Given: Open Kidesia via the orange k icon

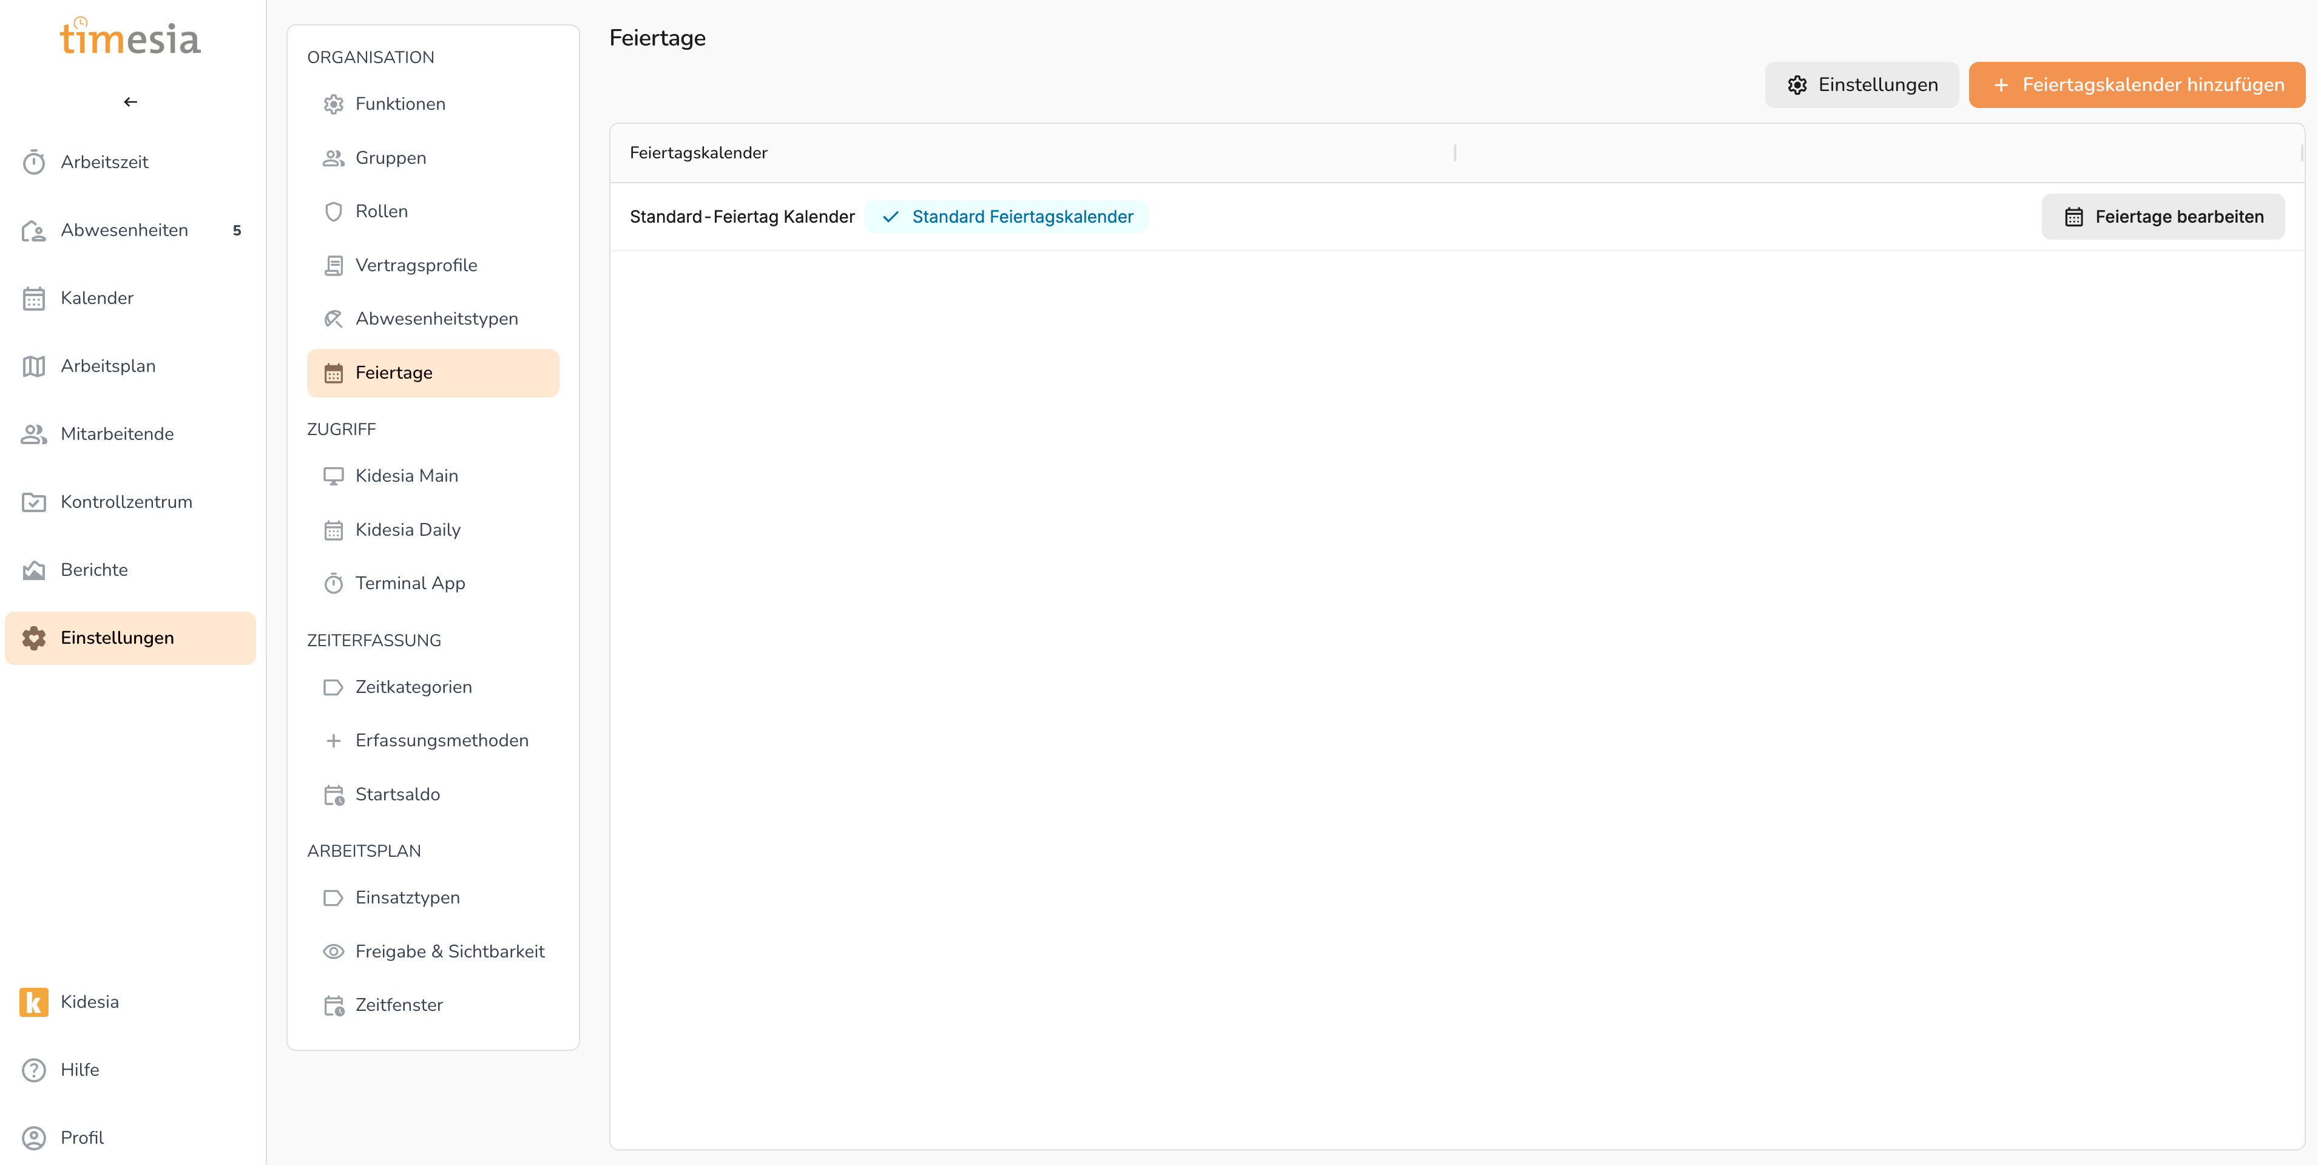Looking at the screenshot, I should tap(34, 1001).
